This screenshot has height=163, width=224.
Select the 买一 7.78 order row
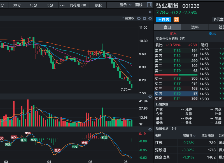[x=176, y=79]
